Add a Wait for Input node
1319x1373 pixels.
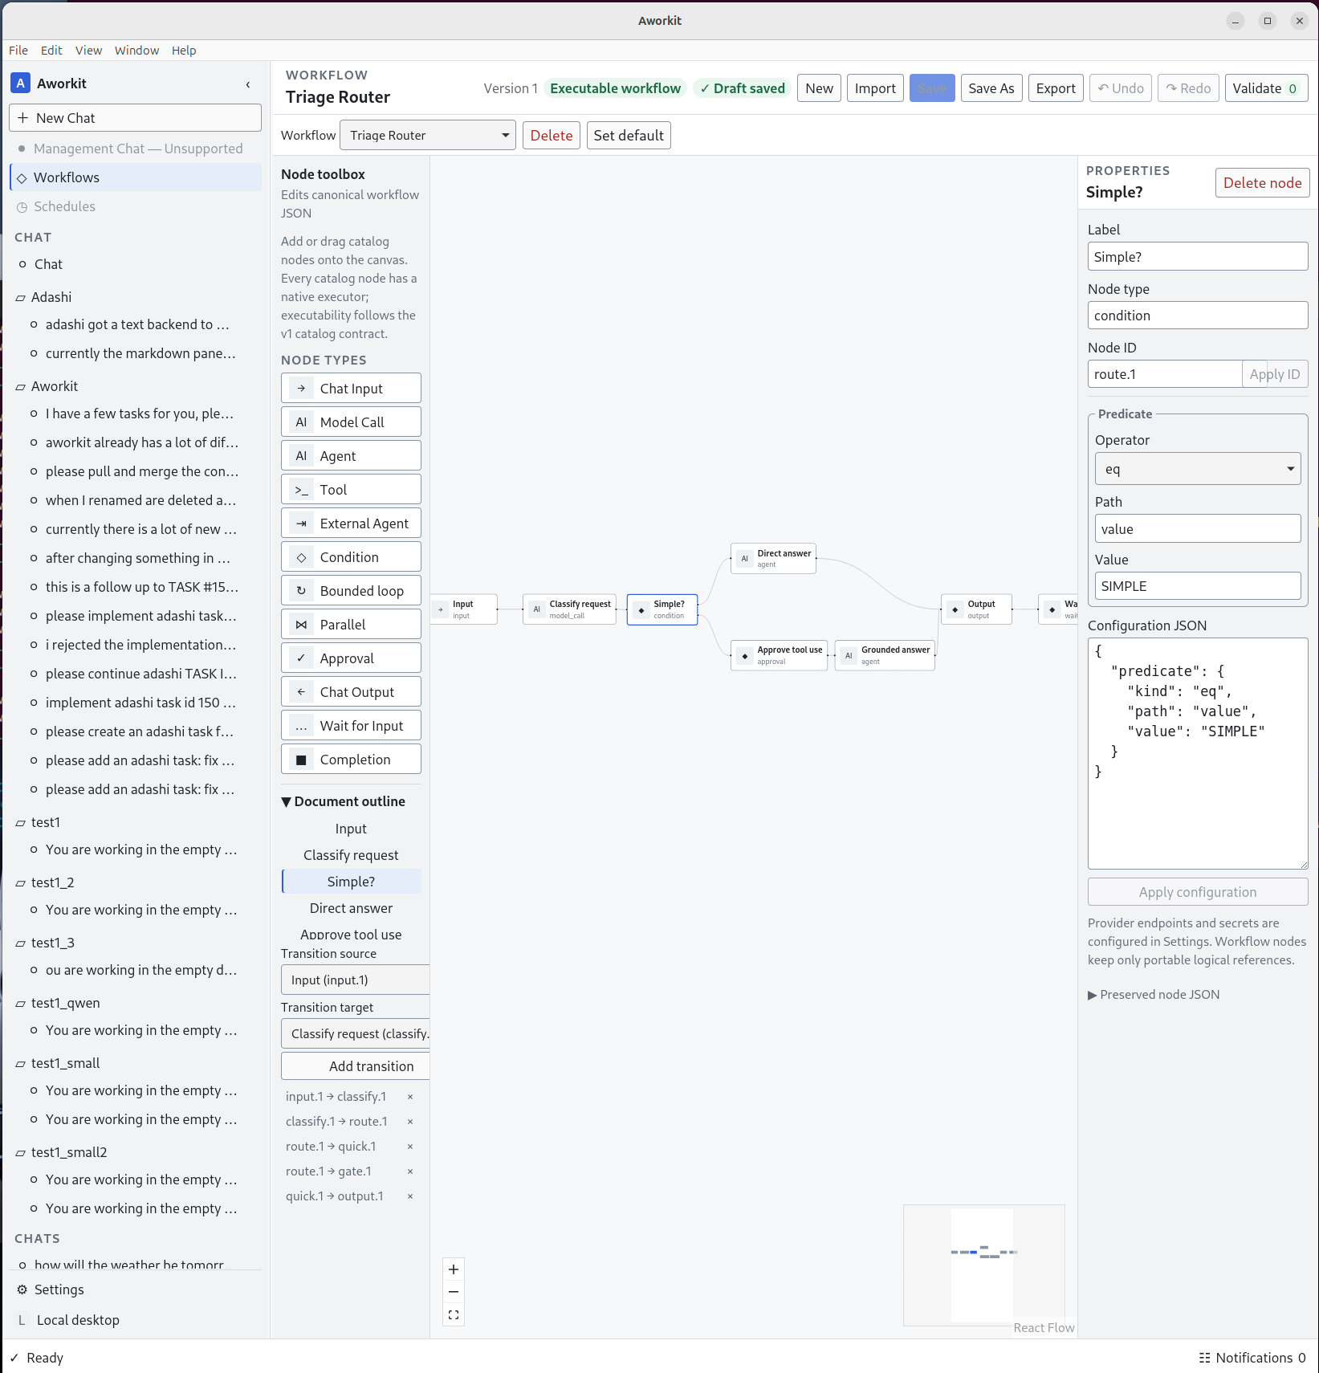[x=351, y=725]
